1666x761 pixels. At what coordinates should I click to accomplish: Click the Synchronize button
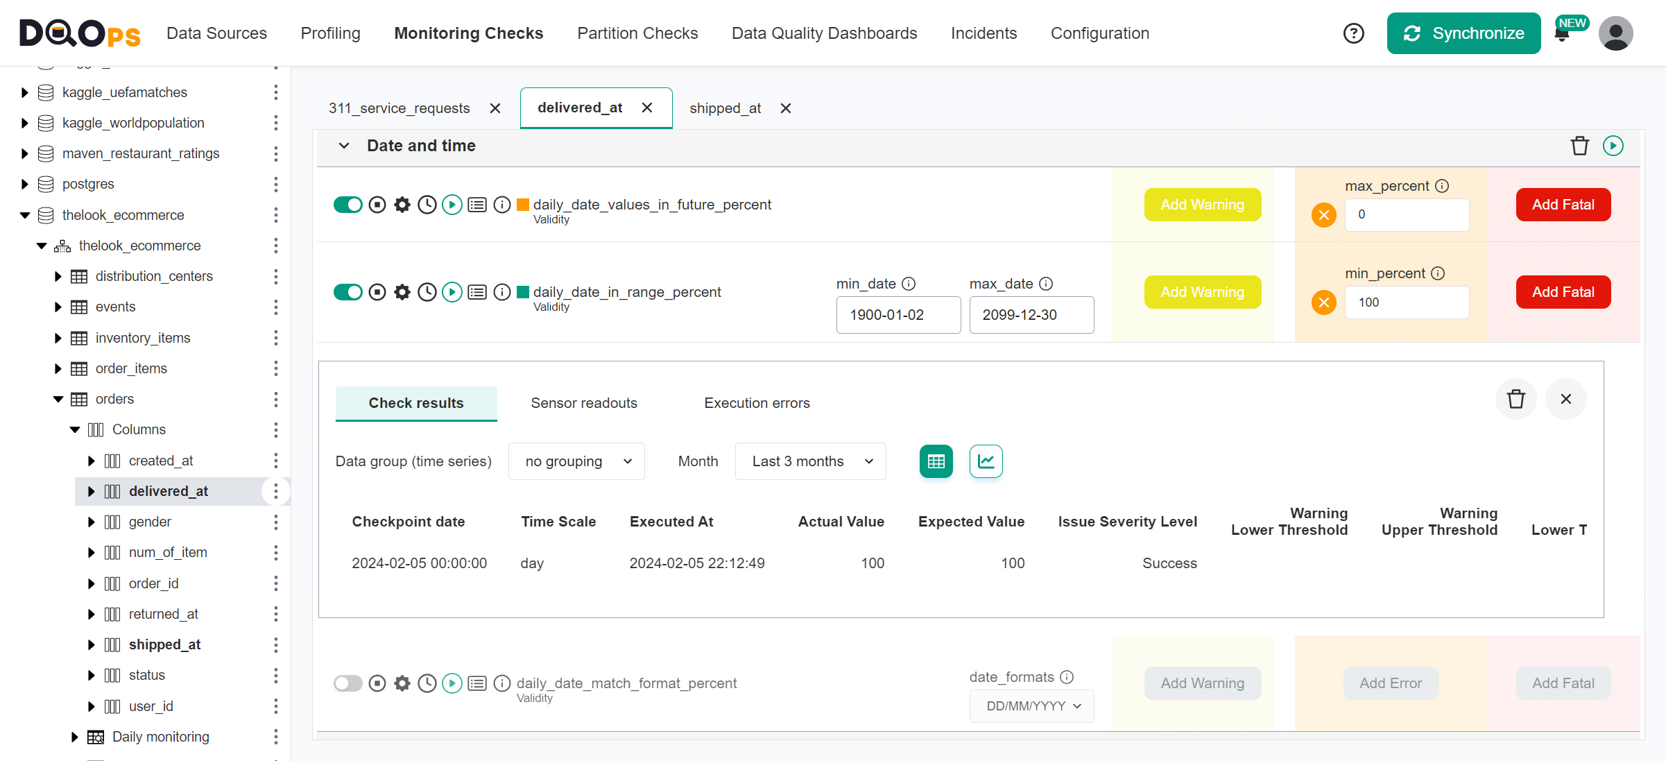[1463, 33]
